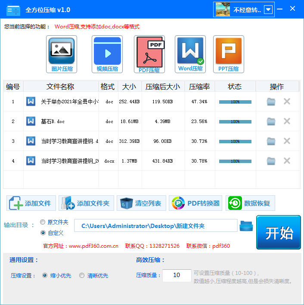Click the 联系微信：pdf360 contact text
This screenshot has height=305, width=304.
click(208, 246)
